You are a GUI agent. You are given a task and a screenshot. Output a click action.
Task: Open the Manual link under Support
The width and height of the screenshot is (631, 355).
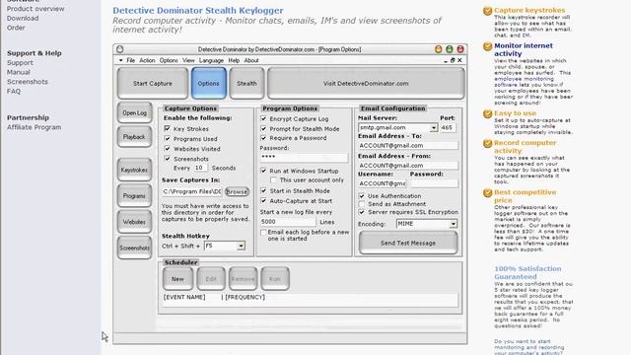click(x=19, y=72)
